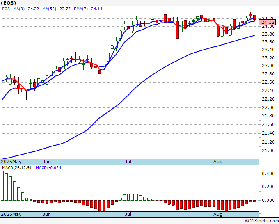Click the 23.20 price axis label
The width and height of the screenshot is (279, 224).
[268, 58]
